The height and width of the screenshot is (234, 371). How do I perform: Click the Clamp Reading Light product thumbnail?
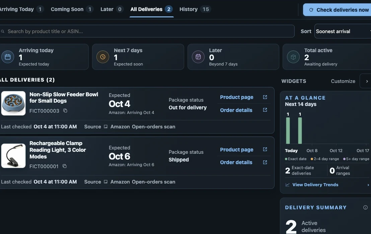13,155
